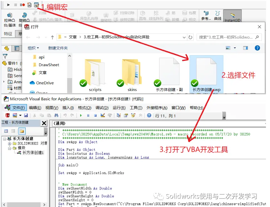This screenshot has height=207, width=270.
Task: Open the 插入(I) menu in VBA
Action: (x=68, y=108)
